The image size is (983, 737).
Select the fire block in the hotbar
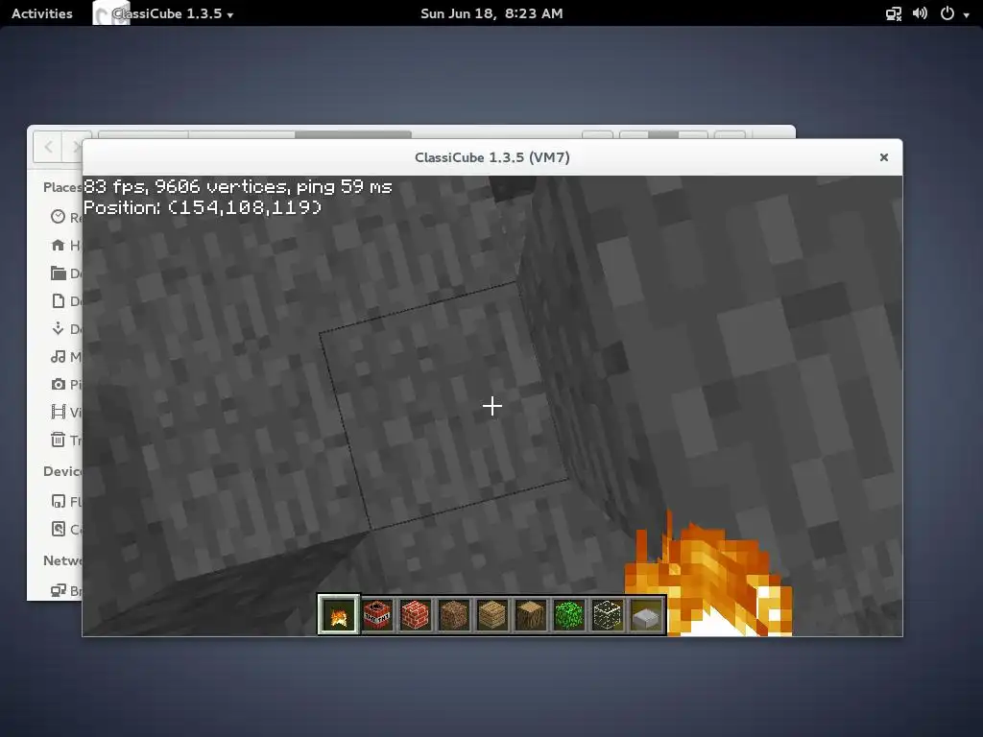[x=339, y=615]
